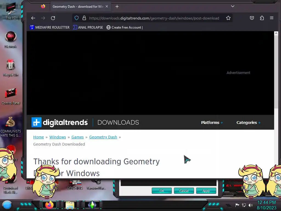Click the network tray icon

coord(244,205)
